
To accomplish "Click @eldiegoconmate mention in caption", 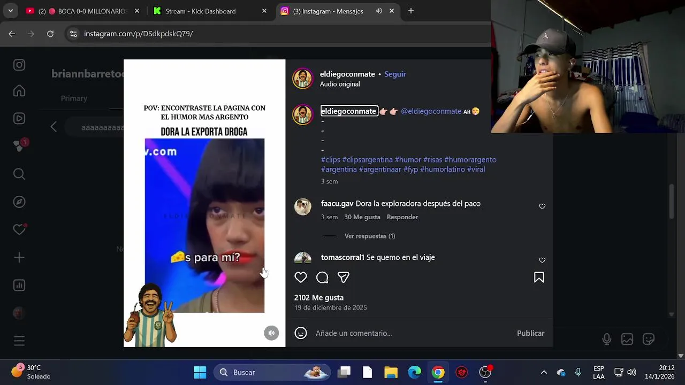I will (x=431, y=111).
